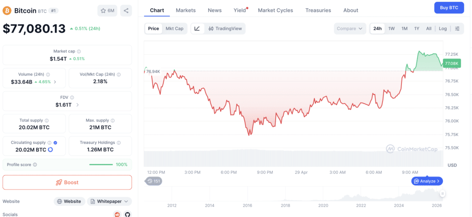Switch to the Markets tab

(x=186, y=10)
